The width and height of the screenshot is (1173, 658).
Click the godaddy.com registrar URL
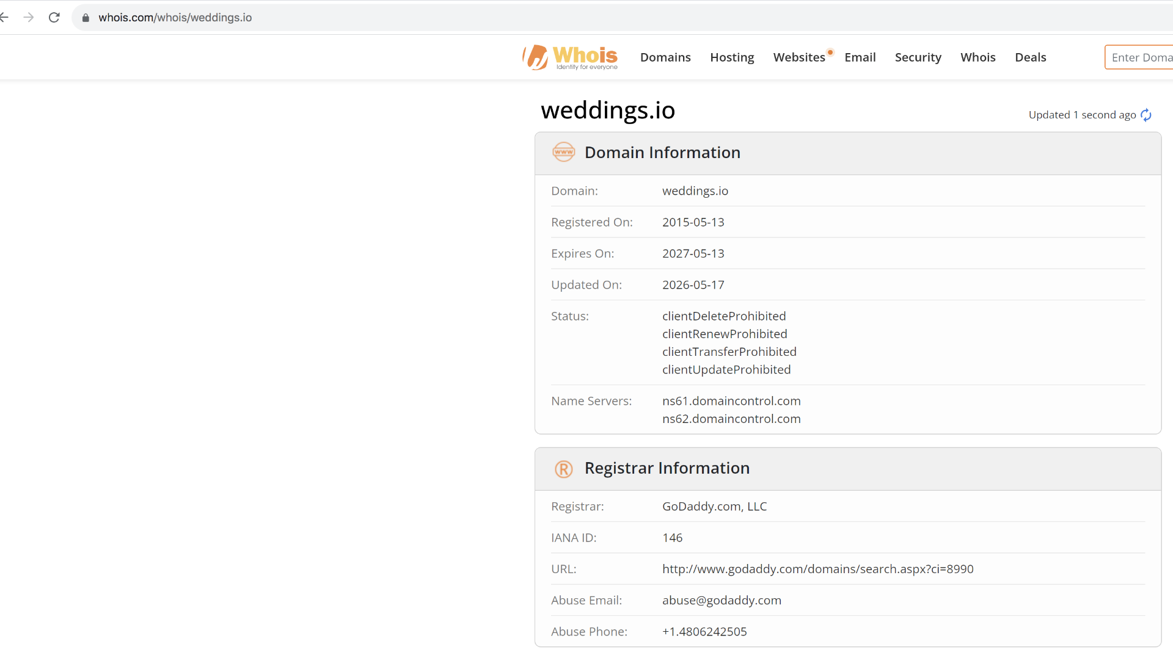coord(817,569)
